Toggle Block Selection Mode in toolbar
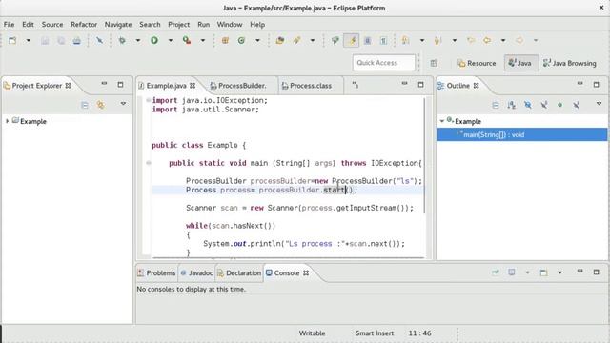610x343 pixels. [x=367, y=40]
